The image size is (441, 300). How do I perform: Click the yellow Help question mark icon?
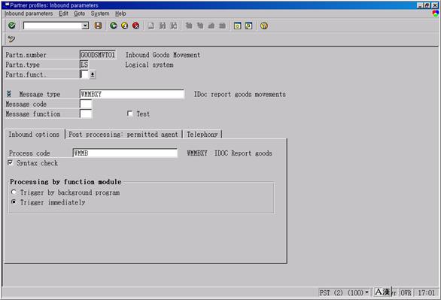pos(264,26)
